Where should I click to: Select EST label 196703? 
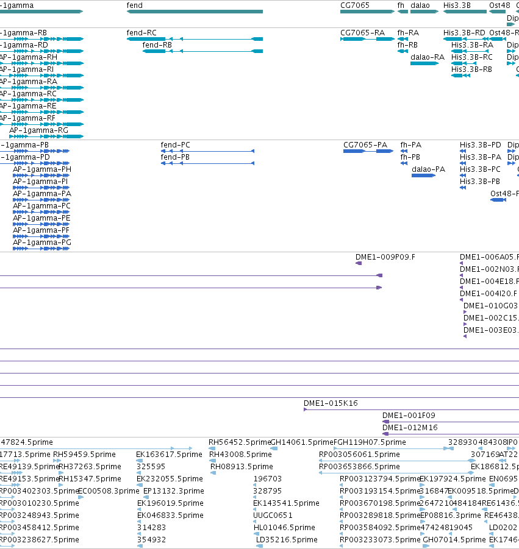point(268,479)
